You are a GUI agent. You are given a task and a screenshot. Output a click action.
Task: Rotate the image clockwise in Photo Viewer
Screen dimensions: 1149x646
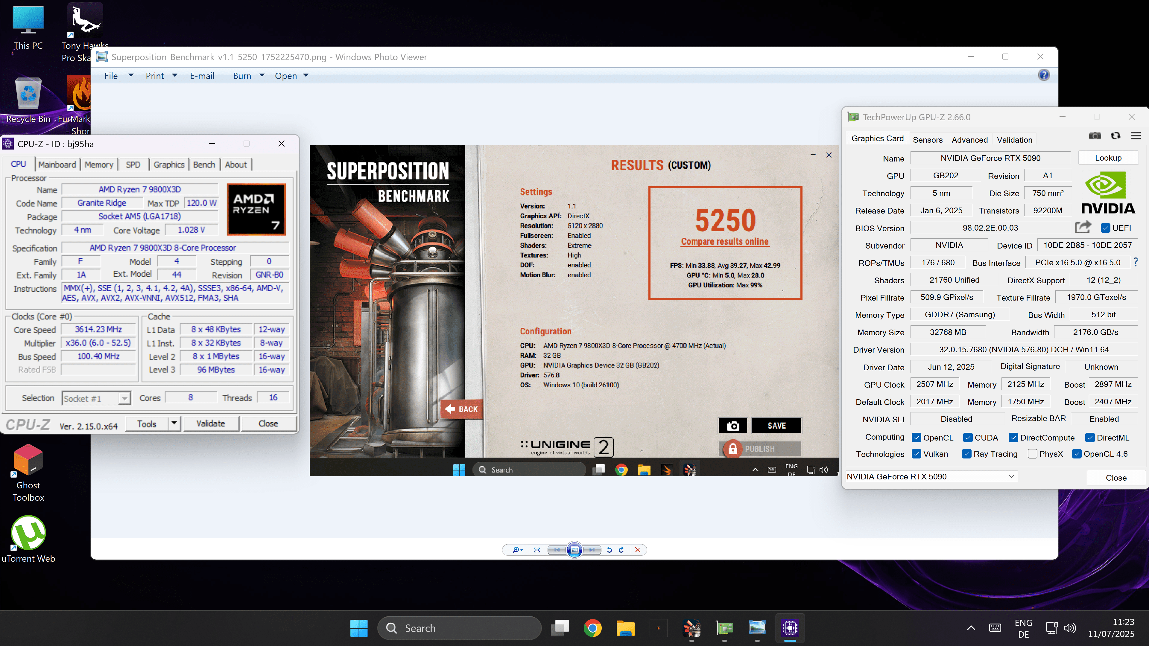tap(621, 550)
